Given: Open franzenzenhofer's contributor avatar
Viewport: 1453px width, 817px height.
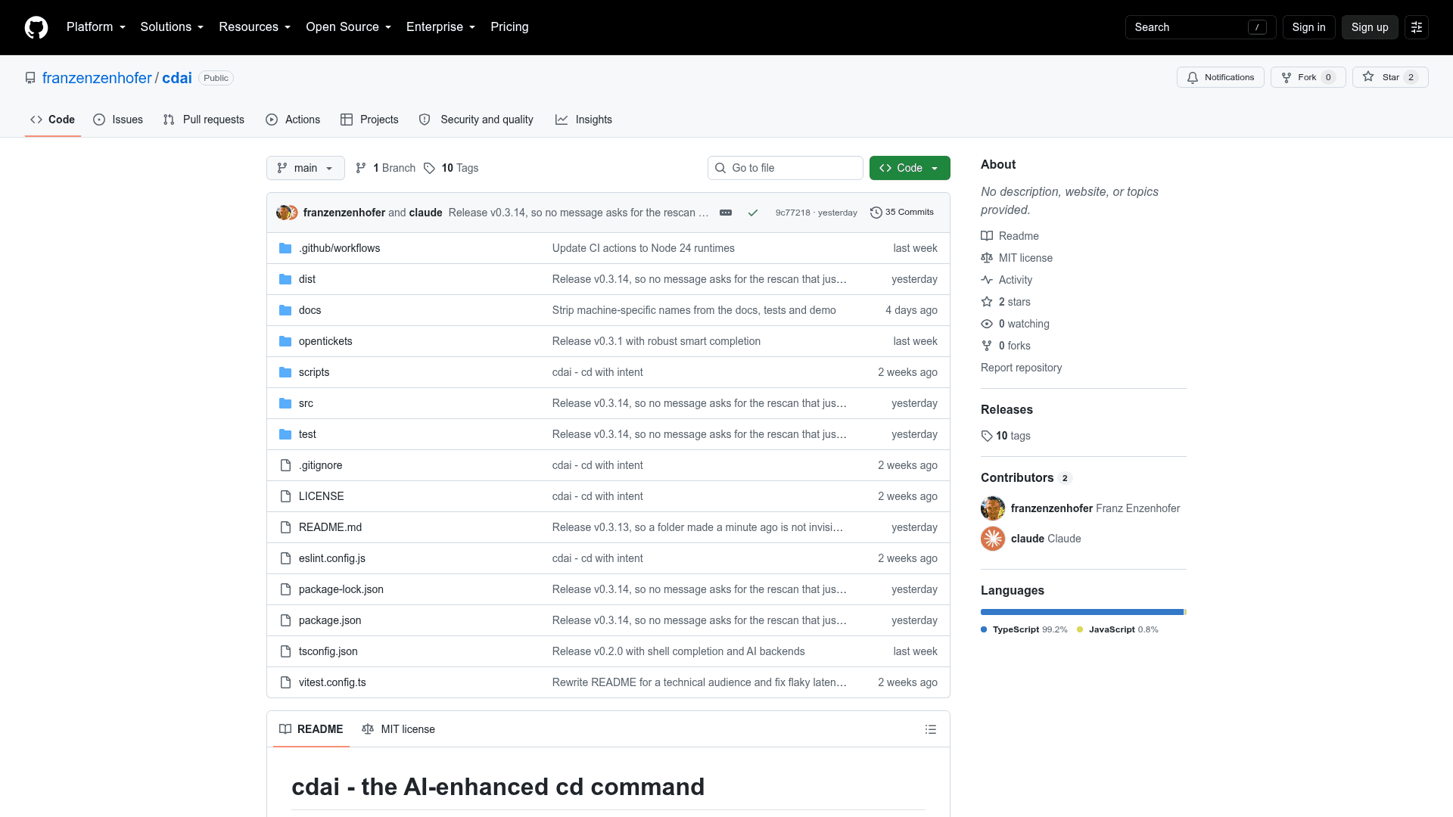Looking at the screenshot, I should click(x=993, y=508).
